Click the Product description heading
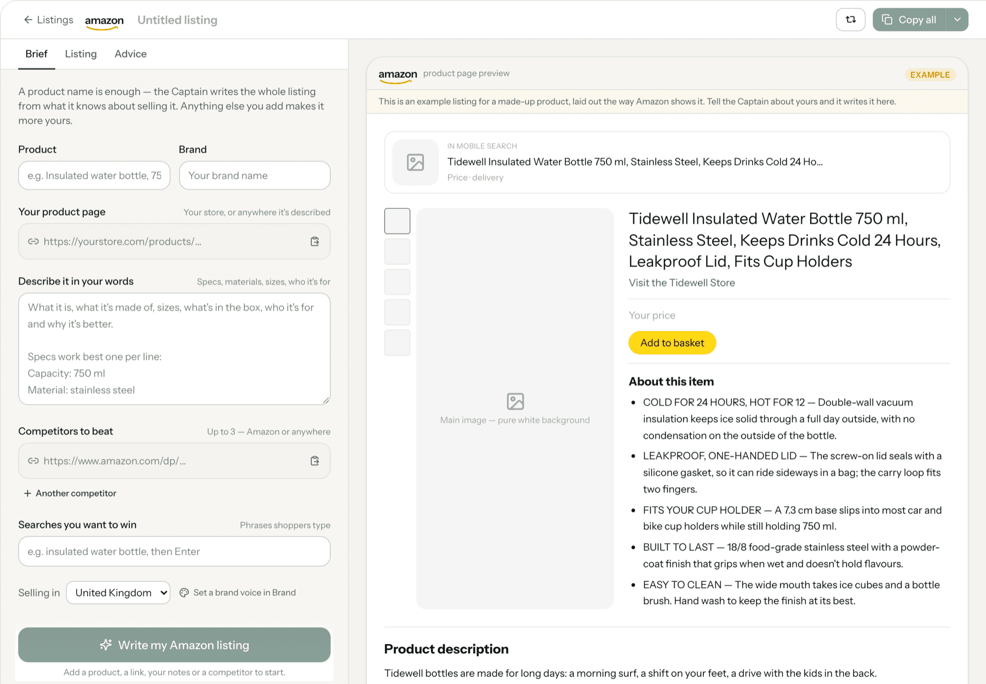 tap(446, 649)
